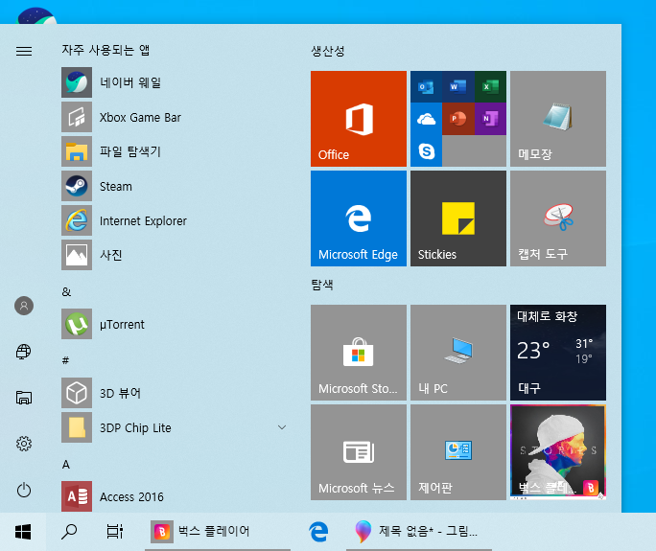656x551 pixels.
Task: Click the Office tile
Action: [x=359, y=119]
